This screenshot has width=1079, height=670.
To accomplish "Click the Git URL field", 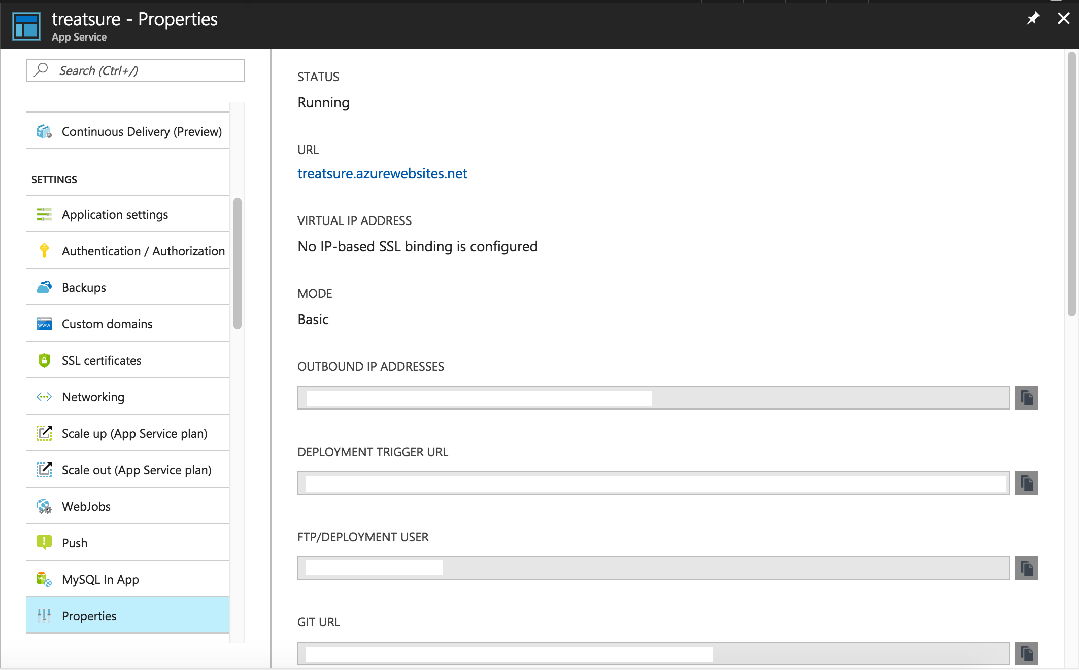I will [654, 653].
